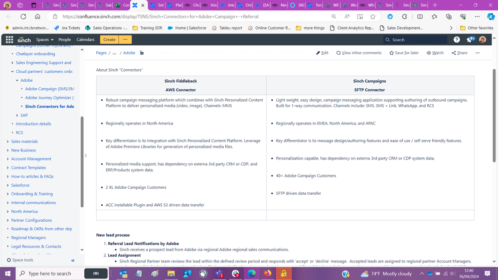The image size is (498, 280).
Task: Open browser split screen view
Action: tap(420, 16)
